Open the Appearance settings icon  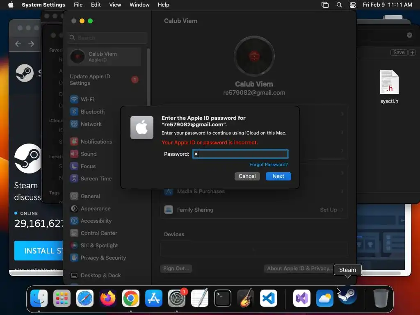click(x=74, y=209)
